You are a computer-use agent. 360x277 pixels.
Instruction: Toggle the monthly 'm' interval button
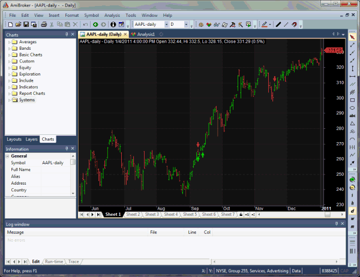click(x=352, y=227)
